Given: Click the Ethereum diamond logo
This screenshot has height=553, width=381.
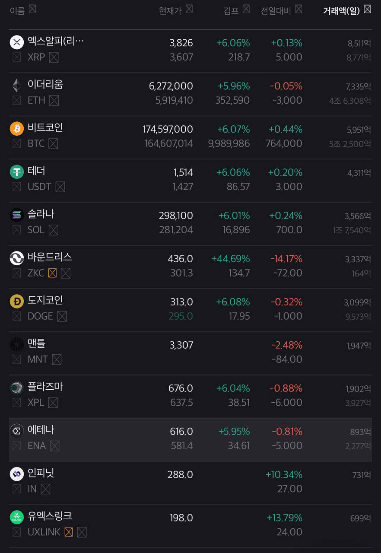Looking at the screenshot, I should coord(17,86).
